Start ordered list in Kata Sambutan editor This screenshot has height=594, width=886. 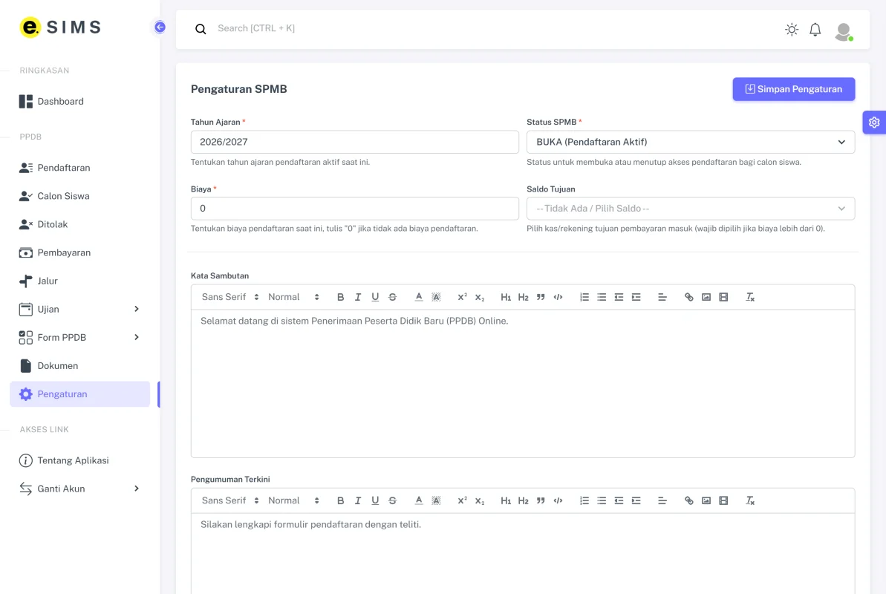click(584, 297)
